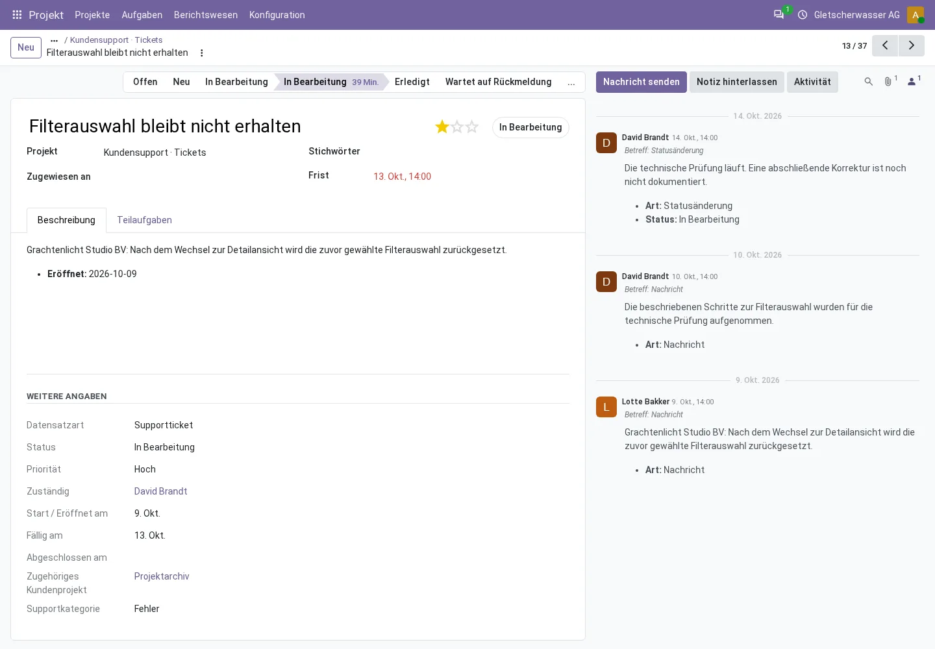The image size is (935, 649).
Task: Select stage Erledigt
Action: pyautogui.click(x=412, y=82)
